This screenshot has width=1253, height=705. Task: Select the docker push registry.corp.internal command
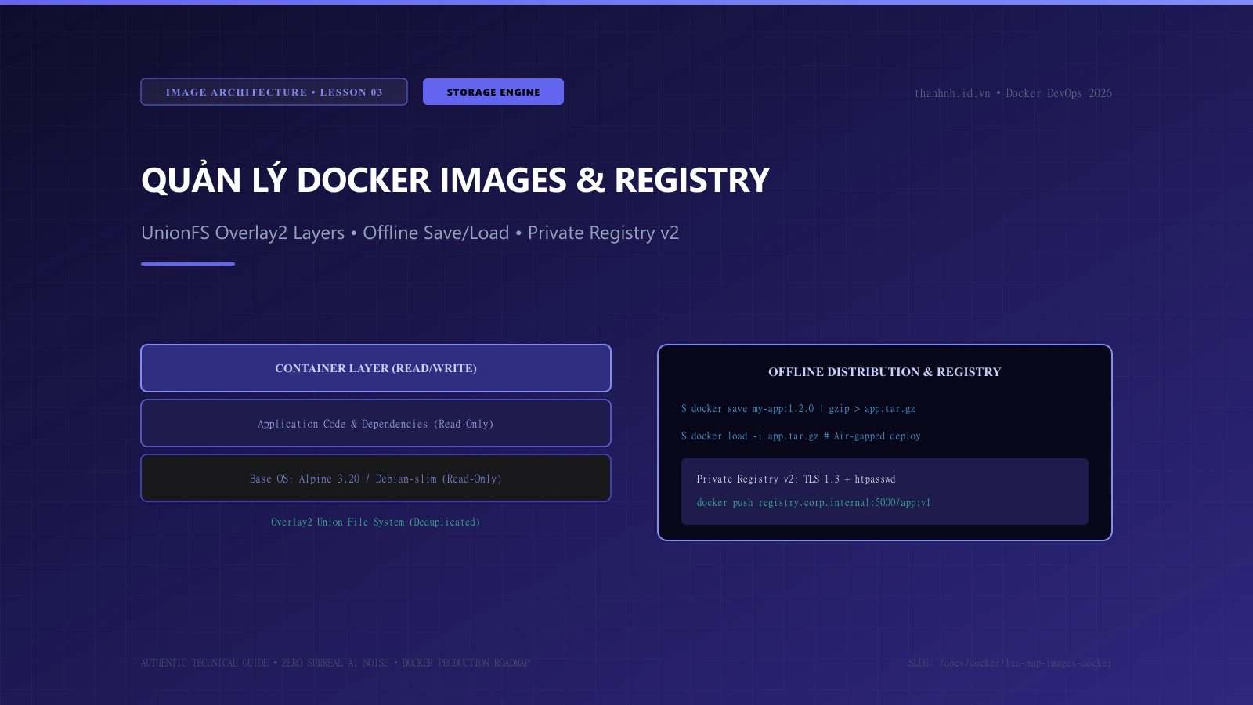814,503
